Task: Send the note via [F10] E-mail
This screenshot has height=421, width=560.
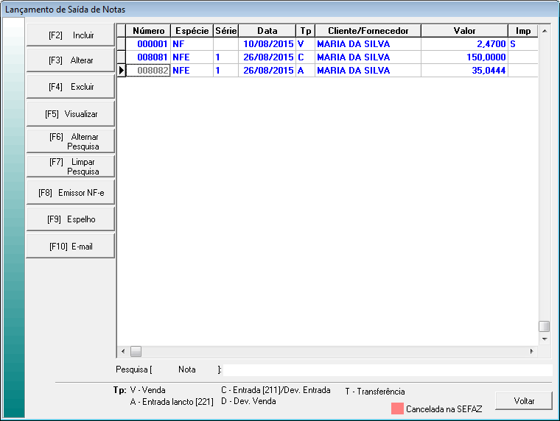Action: click(71, 247)
